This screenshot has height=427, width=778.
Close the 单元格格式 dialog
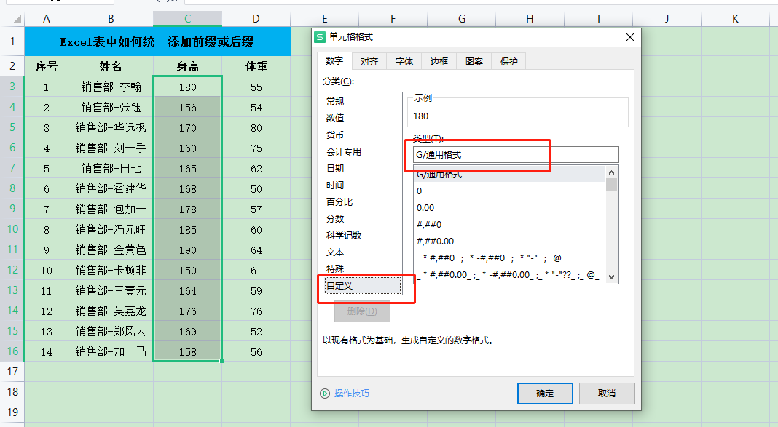[629, 37]
